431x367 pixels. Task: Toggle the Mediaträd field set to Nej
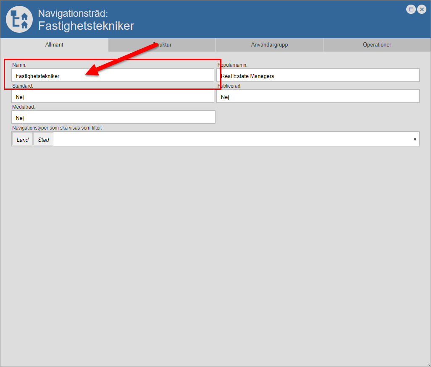pos(113,117)
